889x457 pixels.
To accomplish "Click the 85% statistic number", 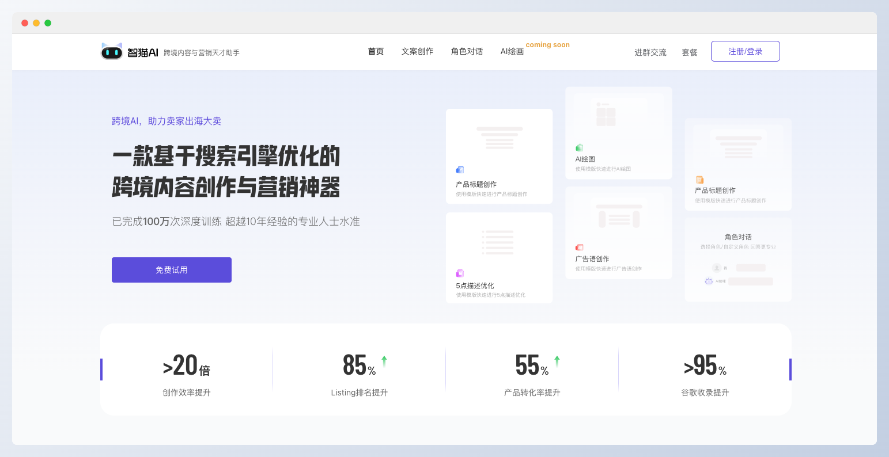I will 359,365.
